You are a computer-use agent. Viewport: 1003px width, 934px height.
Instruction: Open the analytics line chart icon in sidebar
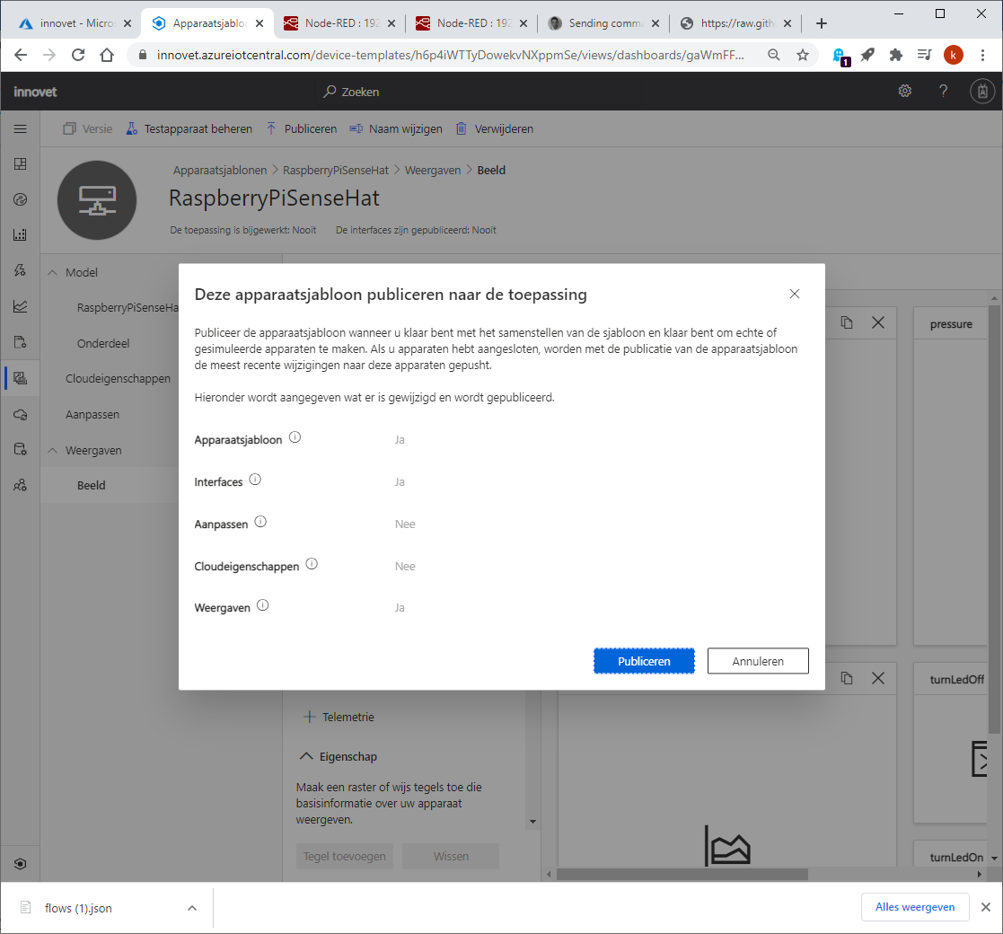21,306
